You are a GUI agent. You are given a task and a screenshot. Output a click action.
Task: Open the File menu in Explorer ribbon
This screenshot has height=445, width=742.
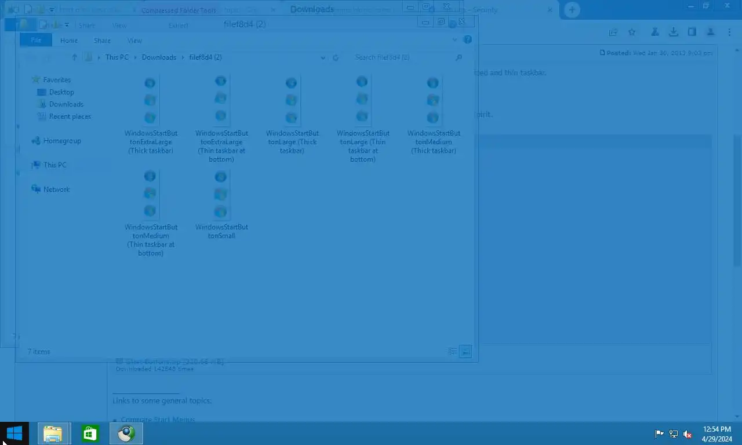[36, 41]
